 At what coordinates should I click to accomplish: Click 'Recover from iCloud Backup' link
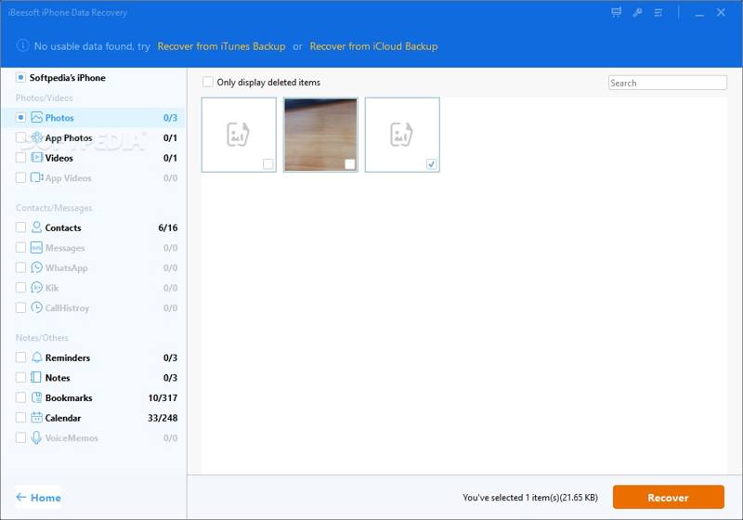tap(373, 46)
